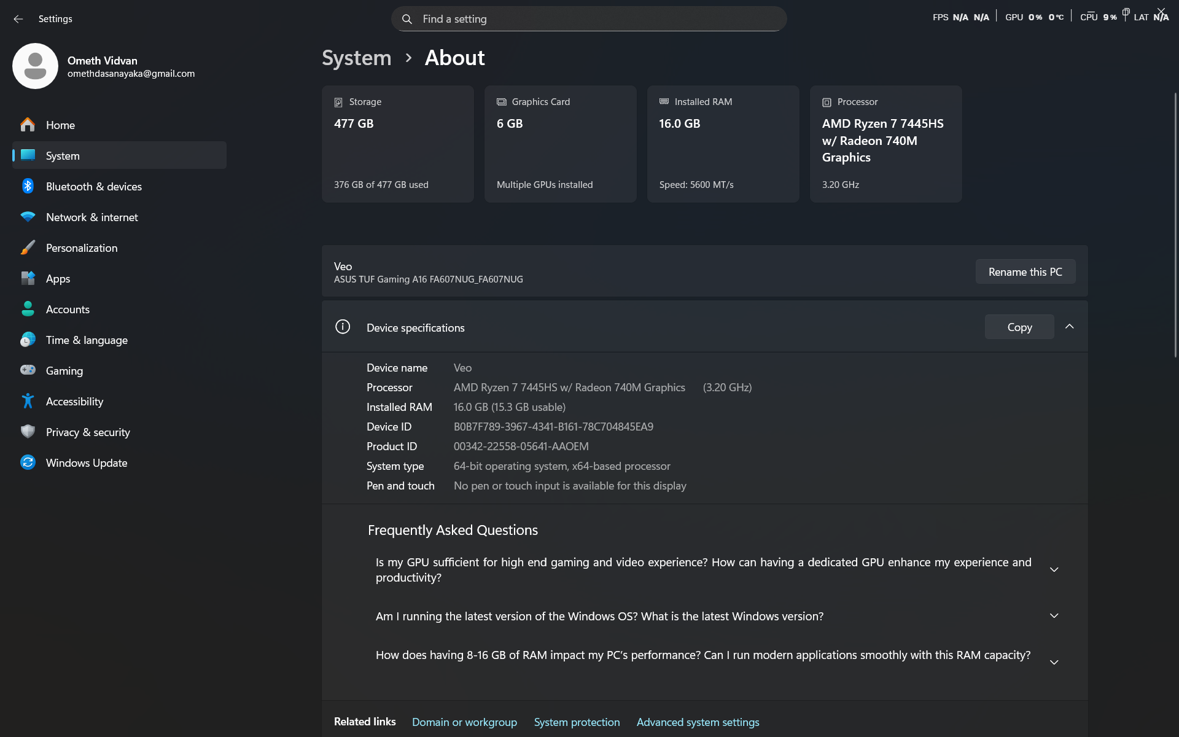Click the Device ID value text
The image size is (1179, 737).
point(553,427)
